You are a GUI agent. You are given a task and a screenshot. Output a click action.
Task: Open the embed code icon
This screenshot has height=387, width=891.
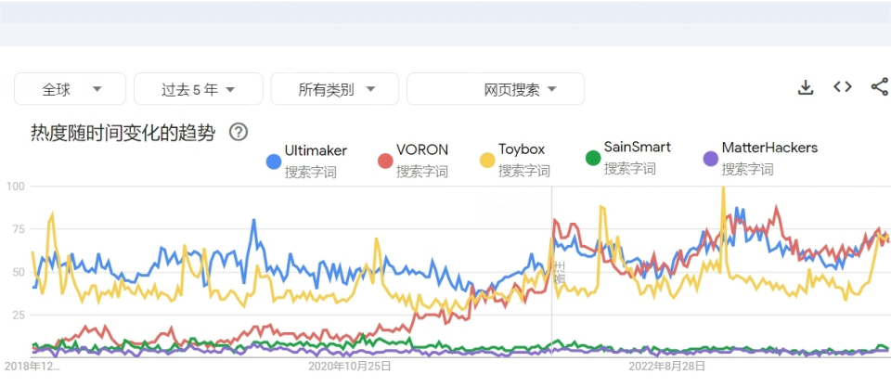(x=843, y=87)
